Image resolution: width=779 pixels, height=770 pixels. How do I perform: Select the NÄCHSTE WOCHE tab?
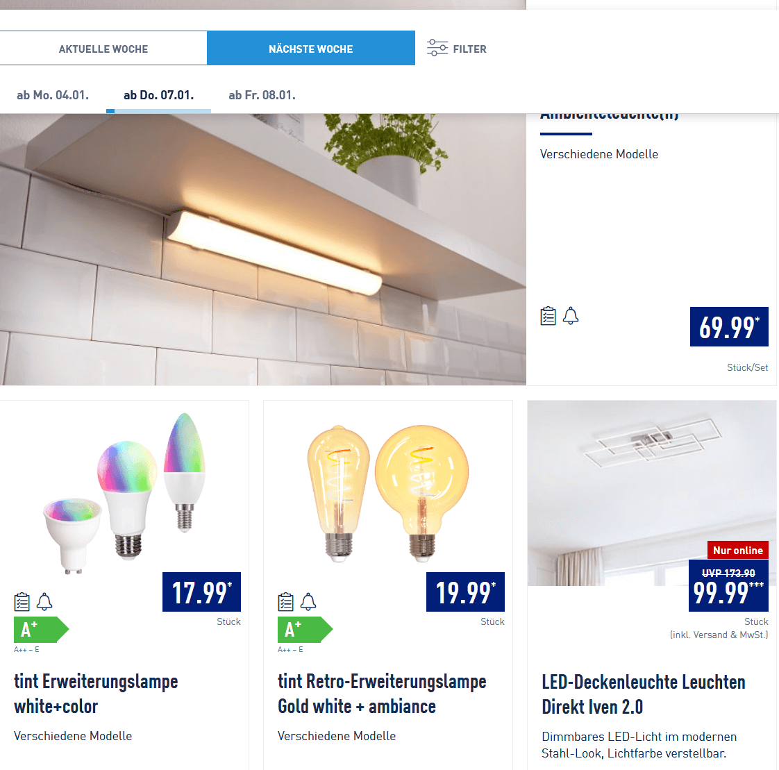(311, 48)
